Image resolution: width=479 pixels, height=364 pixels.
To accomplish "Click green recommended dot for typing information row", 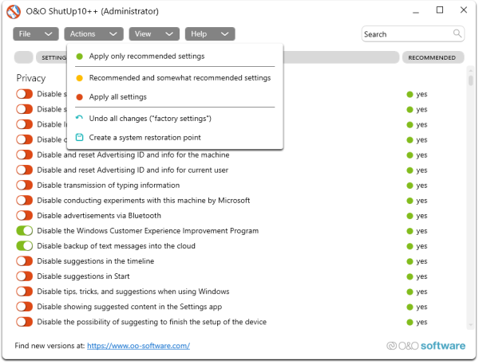I will pos(410,186).
